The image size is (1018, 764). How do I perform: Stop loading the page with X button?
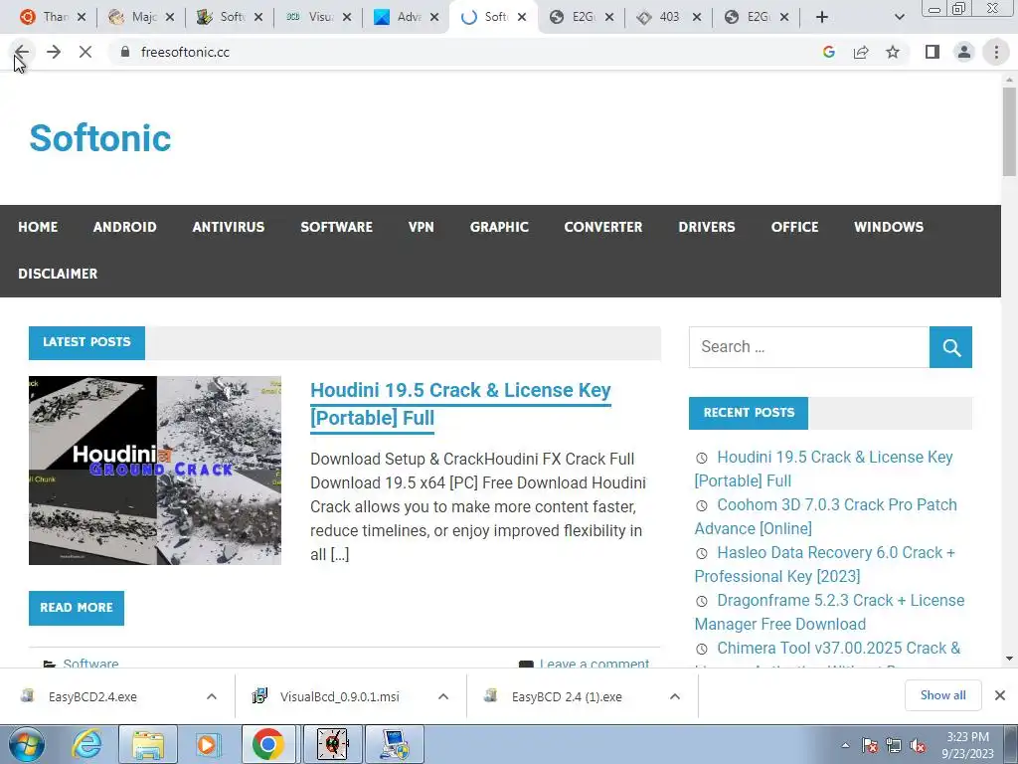85,52
